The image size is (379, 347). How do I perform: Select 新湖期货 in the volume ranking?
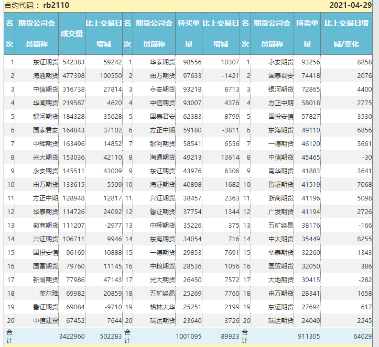[x=46, y=280]
